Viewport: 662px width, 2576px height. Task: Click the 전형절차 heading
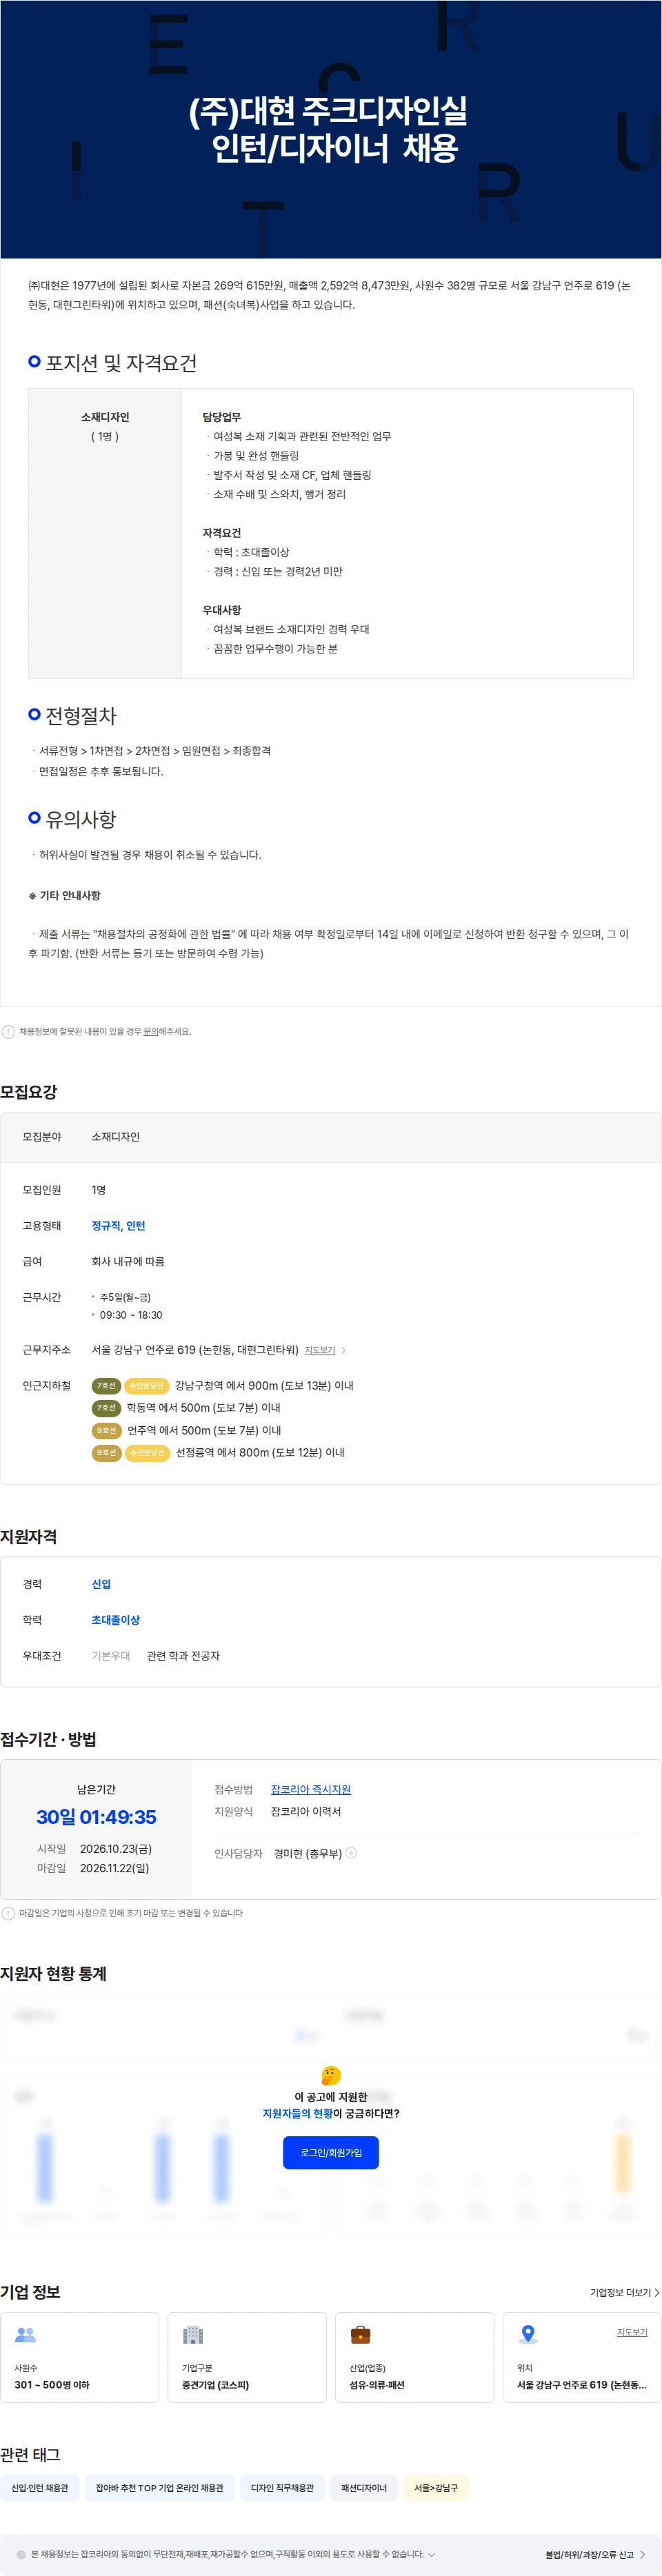[x=81, y=716]
